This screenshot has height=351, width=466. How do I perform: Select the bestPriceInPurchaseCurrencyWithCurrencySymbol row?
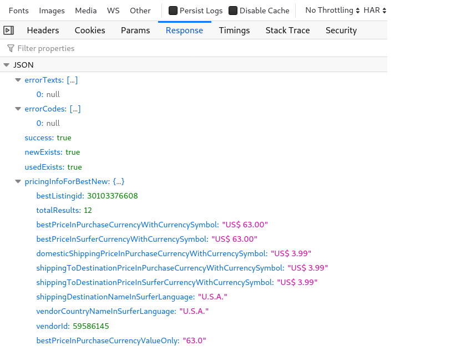pos(194,225)
